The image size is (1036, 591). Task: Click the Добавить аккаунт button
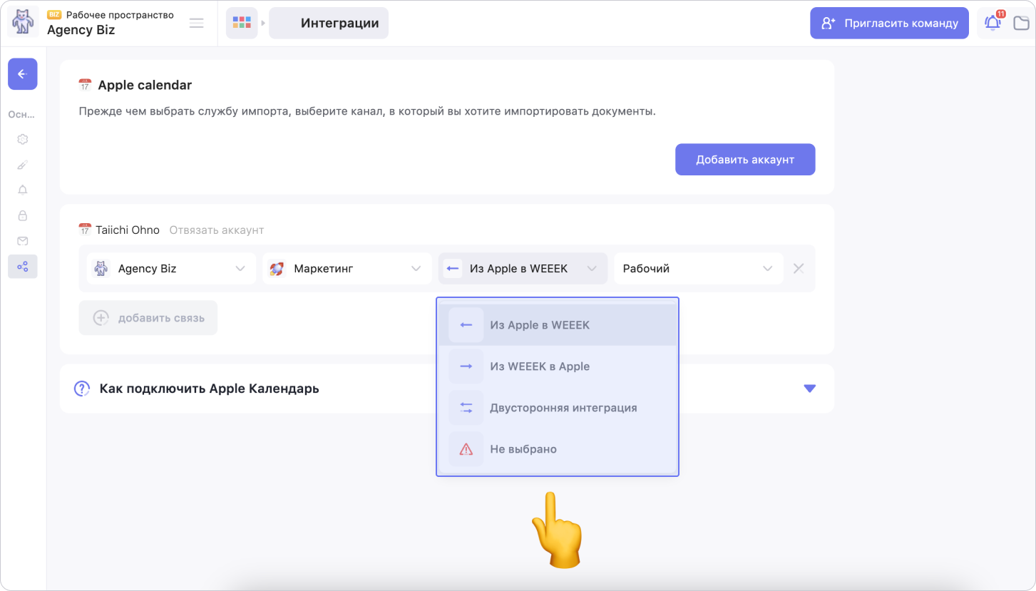pyautogui.click(x=744, y=160)
